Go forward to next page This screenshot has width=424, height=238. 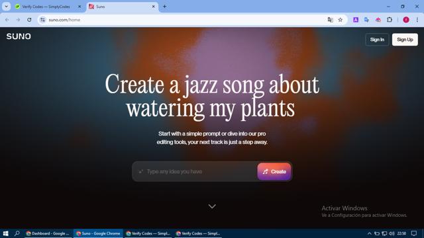pos(18,20)
